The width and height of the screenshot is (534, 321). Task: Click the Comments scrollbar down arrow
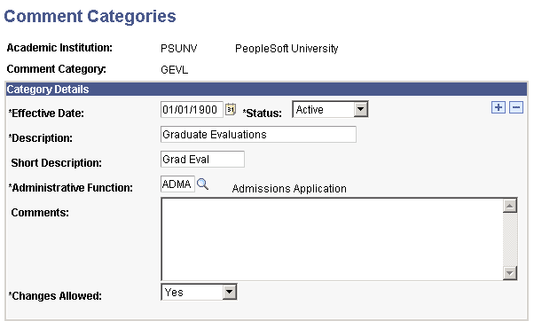pyautogui.click(x=510, y=272)
